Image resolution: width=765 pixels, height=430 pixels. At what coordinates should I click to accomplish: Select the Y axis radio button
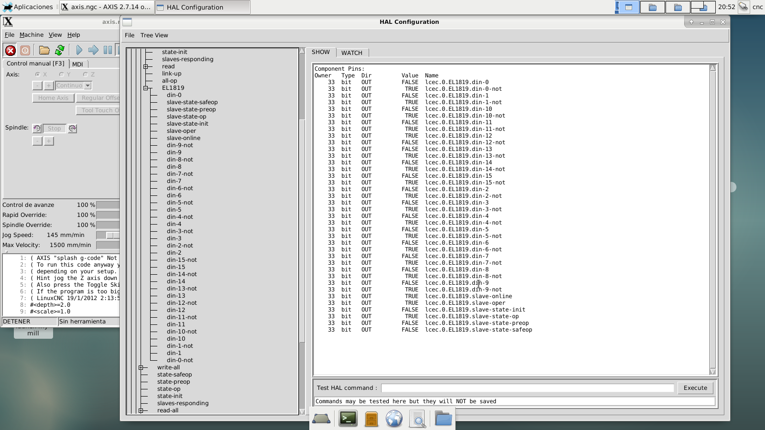61,75
